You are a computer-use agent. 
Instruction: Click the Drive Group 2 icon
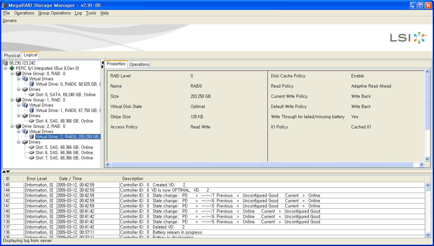pyautogui.click(x=18, y=126)
